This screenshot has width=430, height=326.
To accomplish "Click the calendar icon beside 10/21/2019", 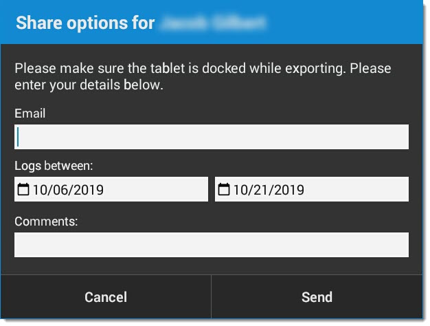I will pos(223,189).
